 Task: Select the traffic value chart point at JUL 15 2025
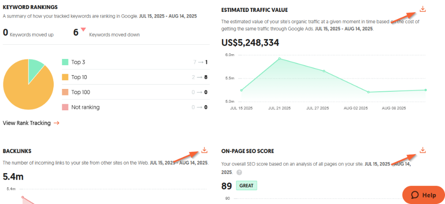241,90
